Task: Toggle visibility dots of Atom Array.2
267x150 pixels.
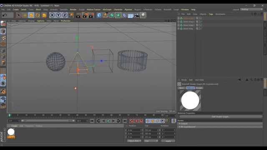Action: [199, 22]
